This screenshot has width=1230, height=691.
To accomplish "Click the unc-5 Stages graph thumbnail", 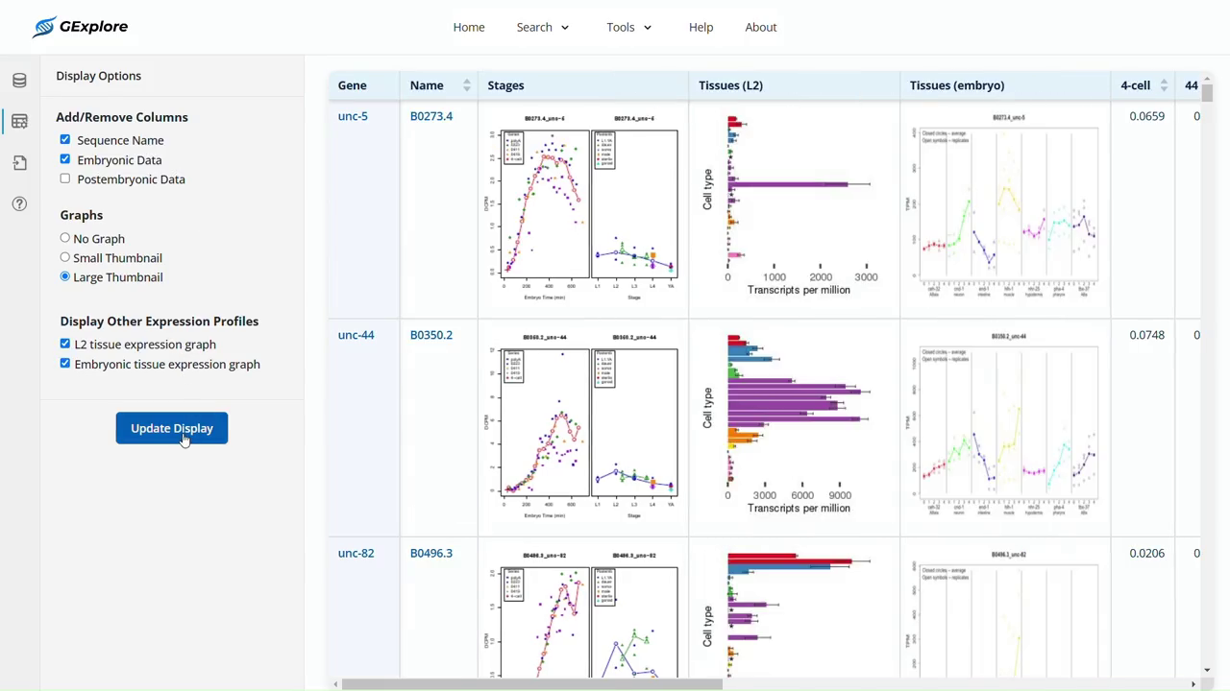I will tap(583, 207).
